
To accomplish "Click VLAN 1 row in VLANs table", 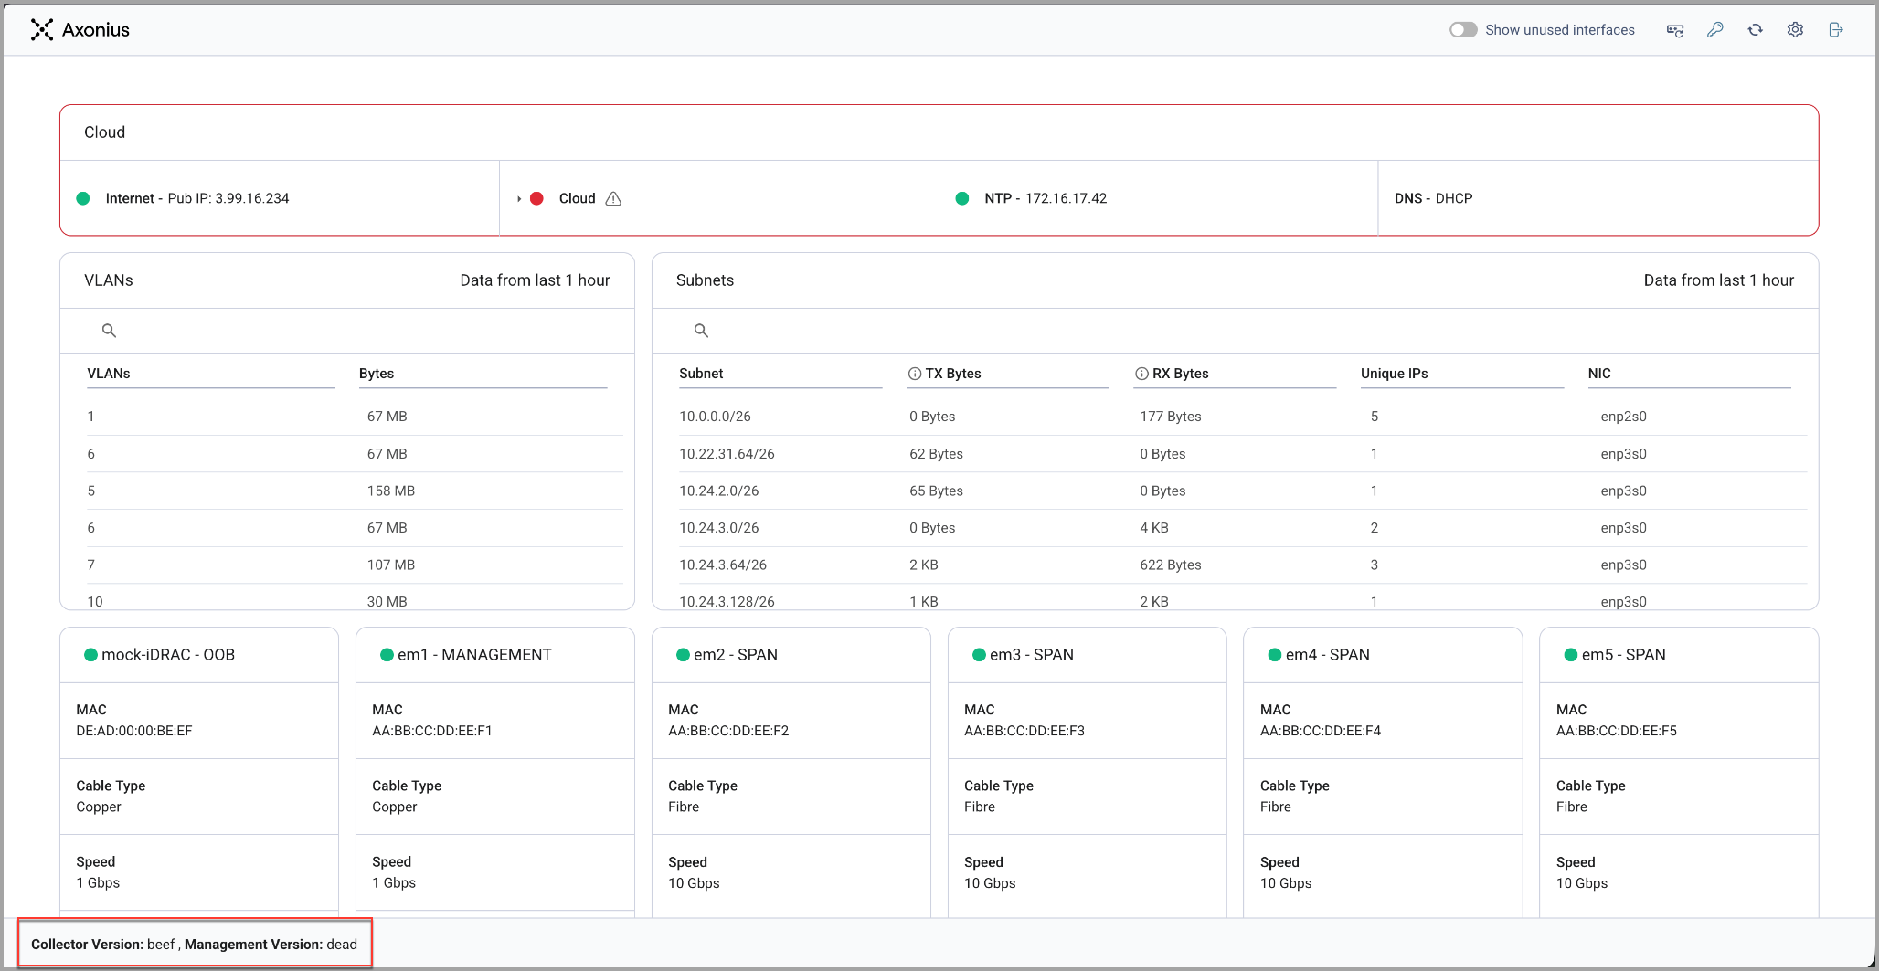I will (355, 417).
